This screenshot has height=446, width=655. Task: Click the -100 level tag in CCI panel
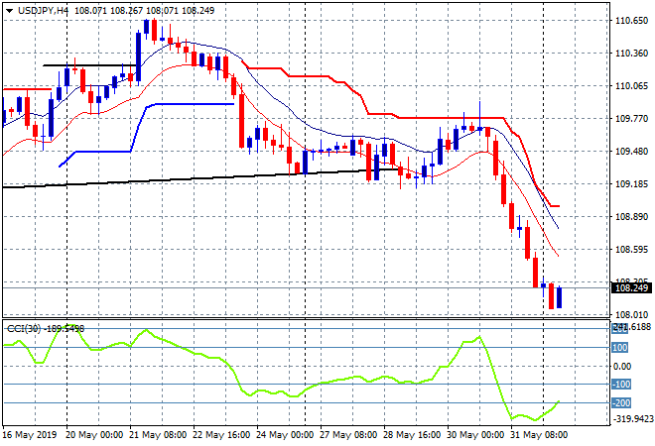pos(621,385)
